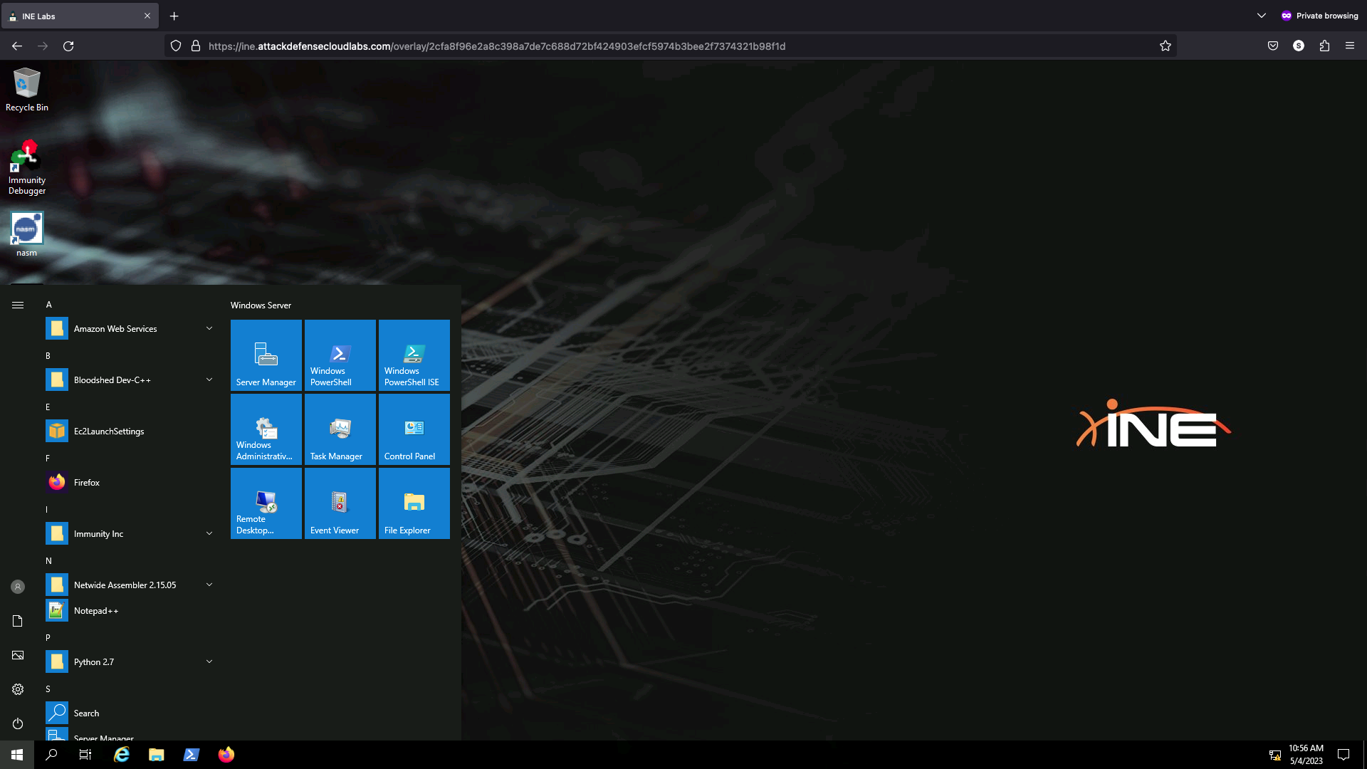The width and height of the screenshot is (1367, 769).
Task: Open Ec2LaunchSettings from the app list
Action: pos(130,431)
